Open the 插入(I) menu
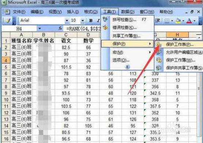The image size is (203, 143). 73,12
